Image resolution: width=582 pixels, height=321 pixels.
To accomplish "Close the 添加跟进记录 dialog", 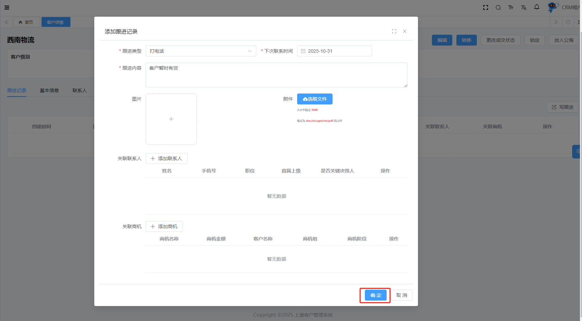I will click(405, 31).
